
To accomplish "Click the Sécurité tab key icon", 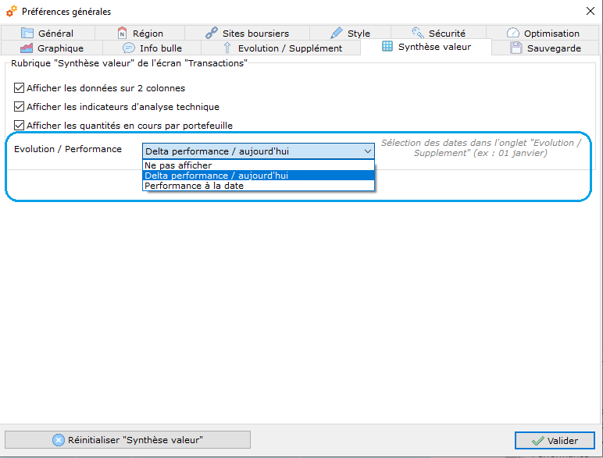I will click(418, 33).
